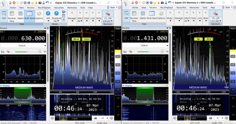Click the camera screenshot icon in Discovery 1 title bar
Screen dimensions: 236x124
[40, 3]
